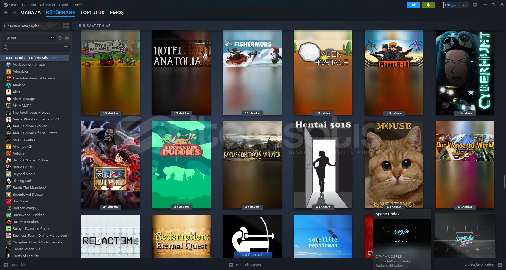Enter Big Picture mode from the monitor icon

coord(475,5)
